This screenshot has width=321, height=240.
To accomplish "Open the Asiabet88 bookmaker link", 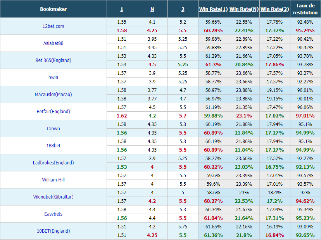I will click(x=53, y=43).
